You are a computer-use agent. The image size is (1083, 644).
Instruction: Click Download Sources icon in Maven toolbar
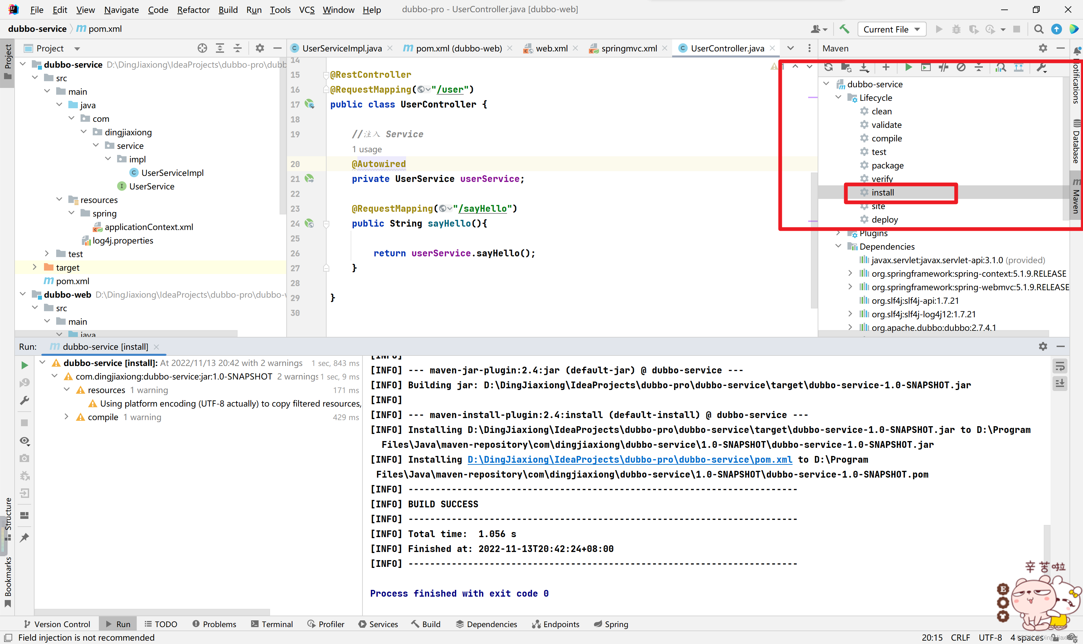864,67
